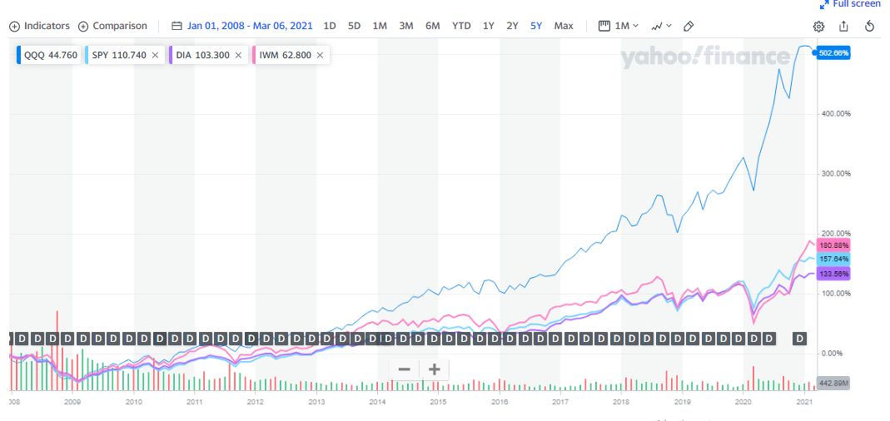Click the date range Jan 01, 2008 - Mar 06, 2021
This screenshot has height=421, width=890.
(250, 26)
